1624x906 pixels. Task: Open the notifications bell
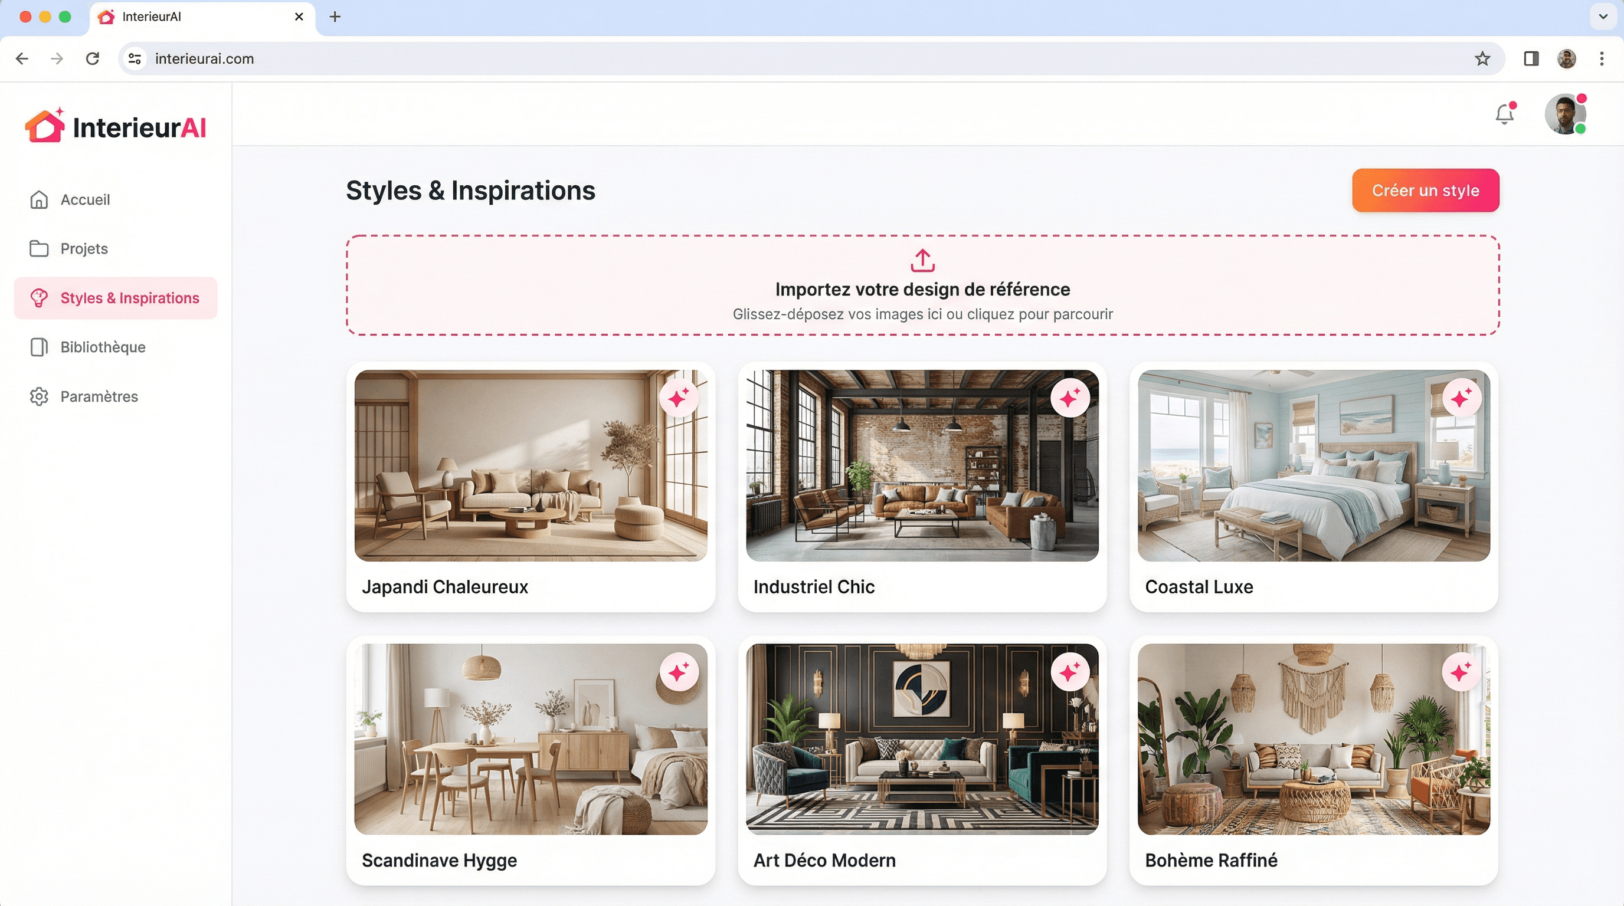click(x=1504, y=114)
